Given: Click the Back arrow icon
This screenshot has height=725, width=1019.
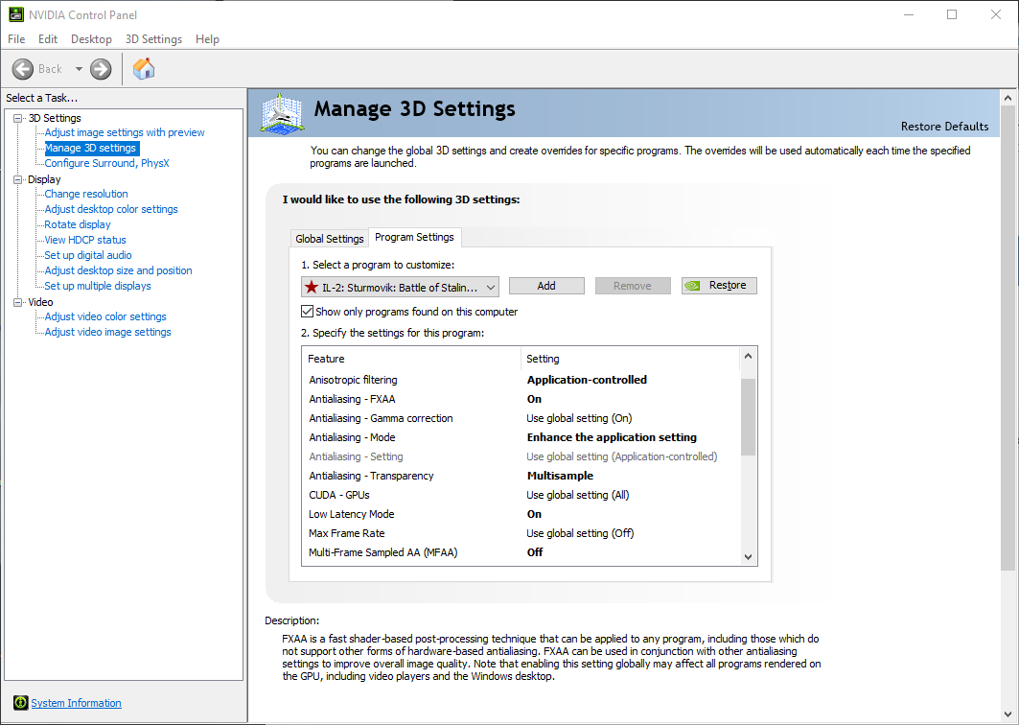Looking at the screenshot, I should [x=23, y=69].
